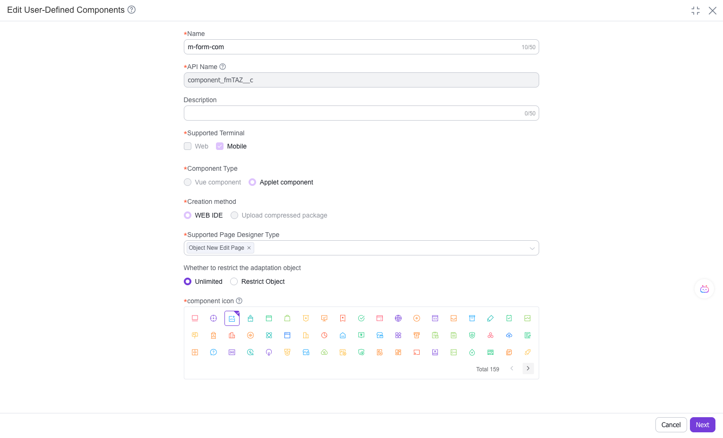Select the Restrict Object radio button
This screenshot has height=438, width=723.
[x=234, y=281]
